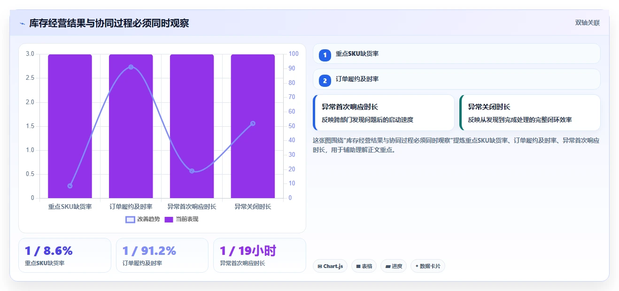The image size is (619, 291).
Task: Click the trend line point on 异常首次响应时长
Action: pyautogui.click(x=192, y=171)
